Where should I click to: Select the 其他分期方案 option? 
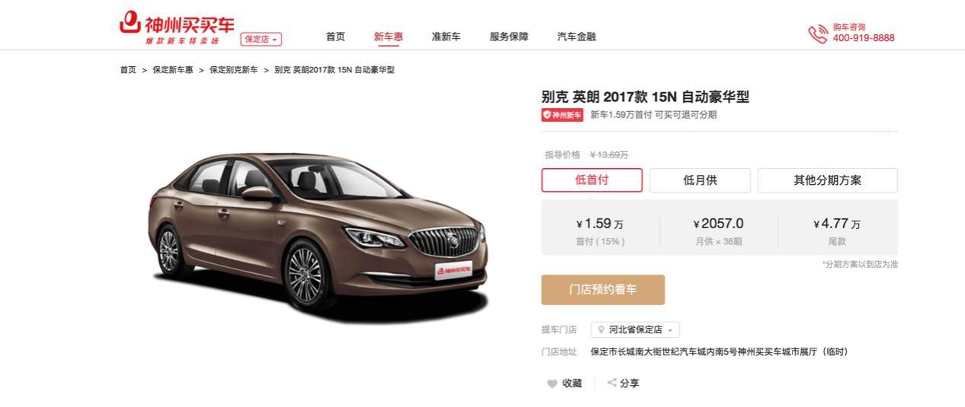[x=827, y=180]
